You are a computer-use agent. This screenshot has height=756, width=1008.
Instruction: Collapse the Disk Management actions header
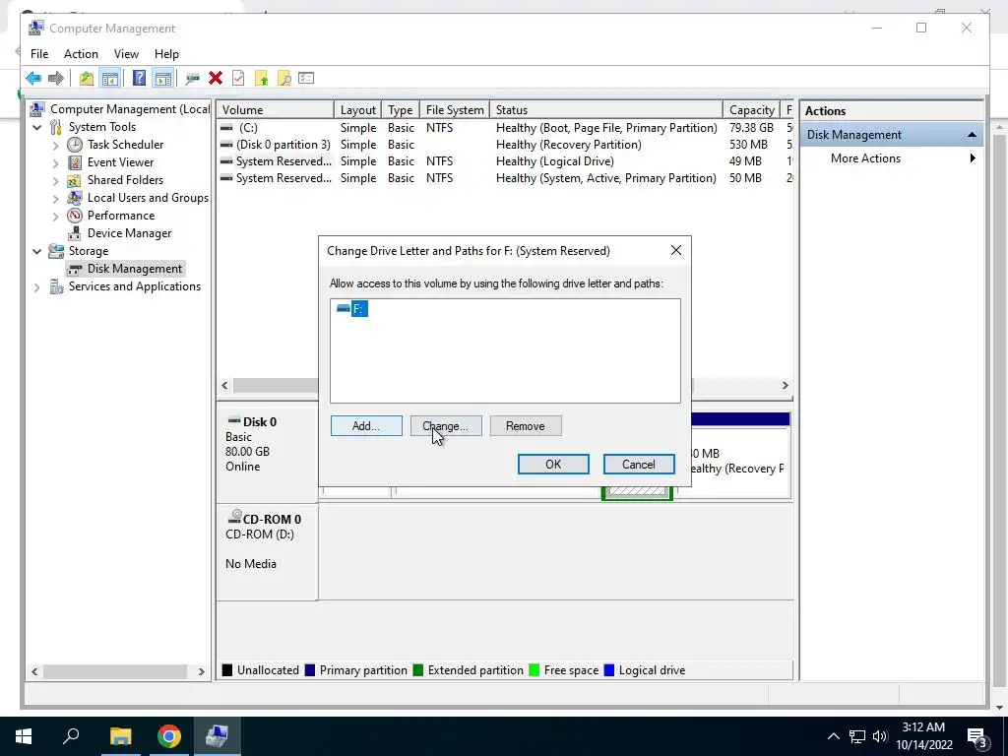(x=972, y=134)
